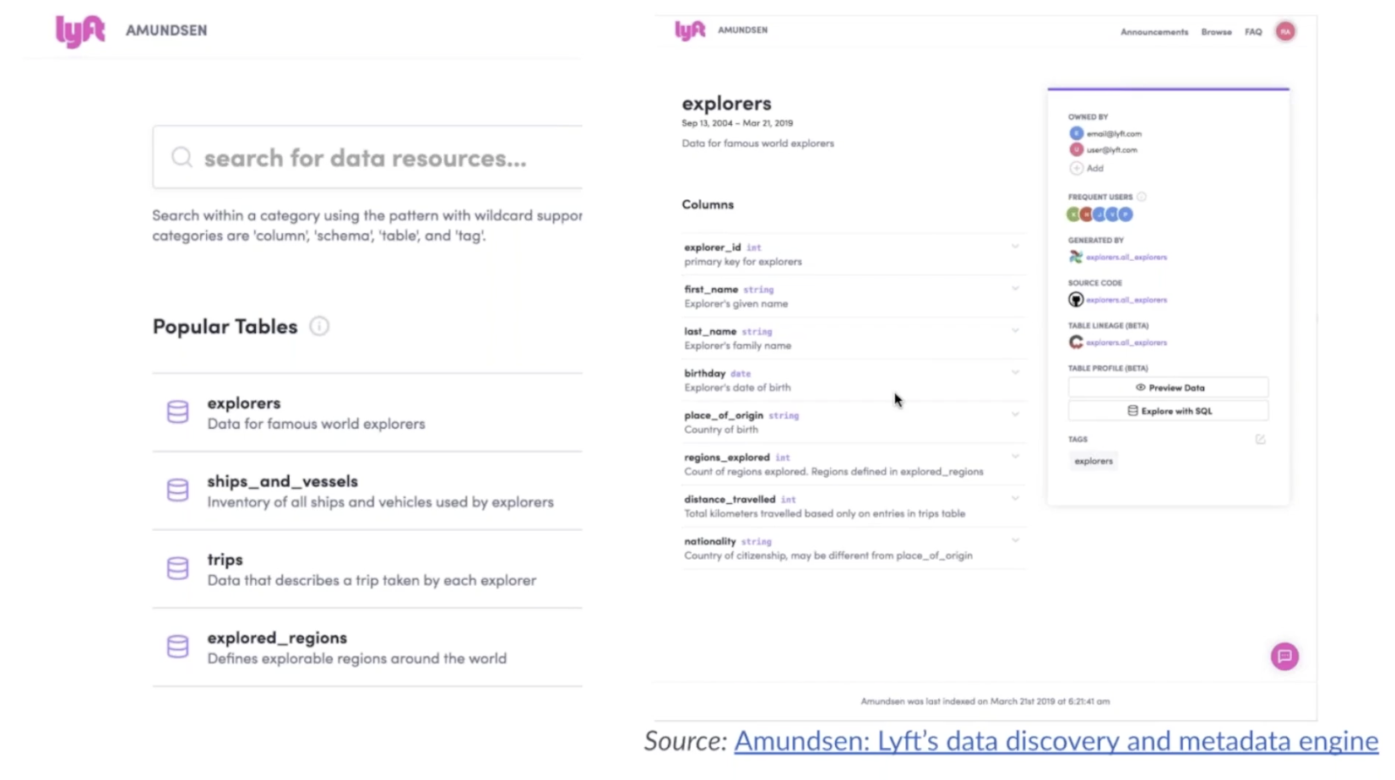Click the place_of_origin column name

(723, 415)
